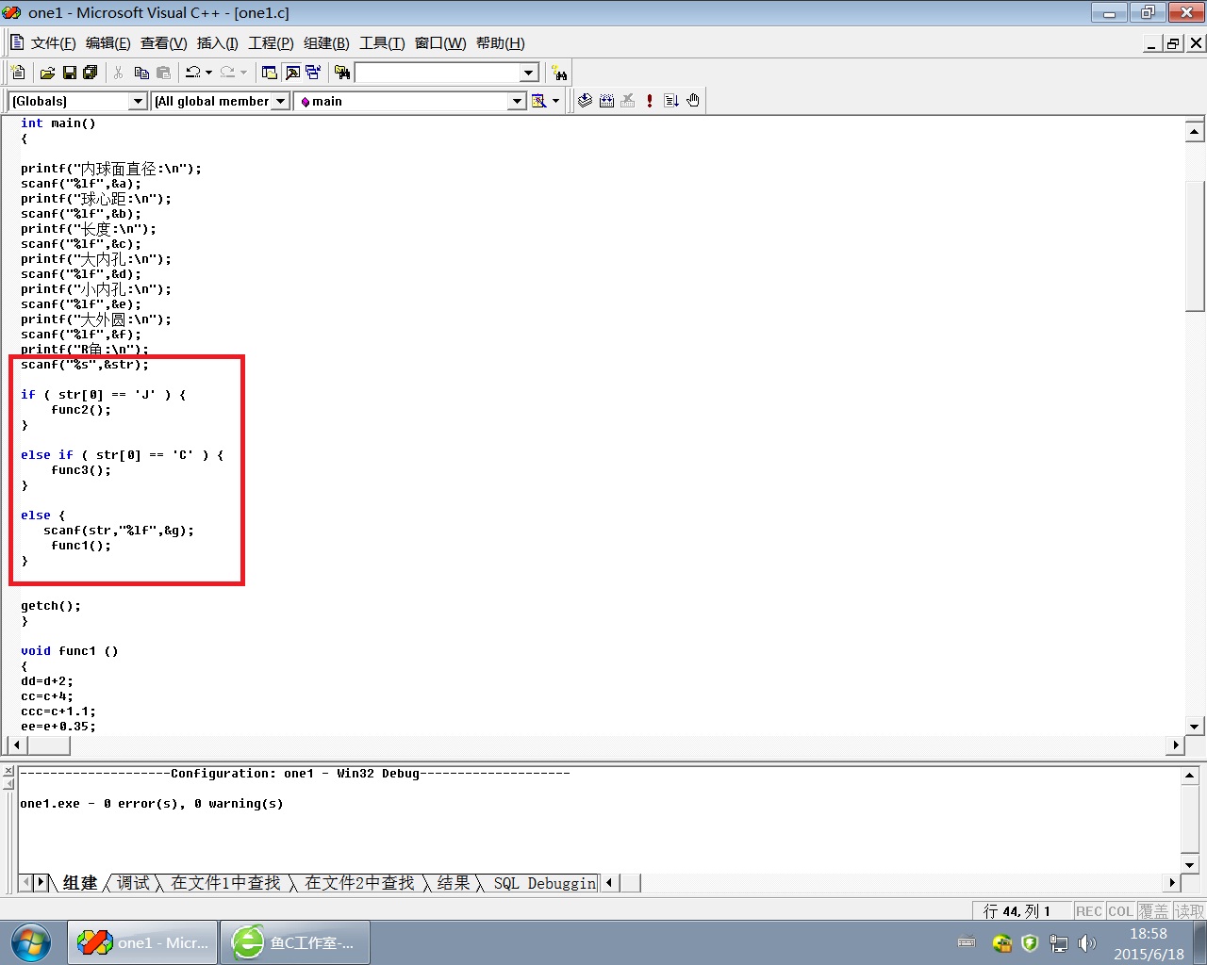The width and height of the screenshot is (1207, 965).
Task: Expand the [Globals] class dropdown
Action: [x=138, y=101]
